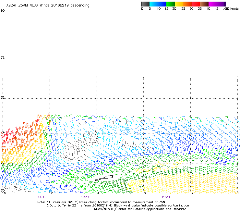
Task: Click the chart title 'ASCAT 25KM NOAA Winds 20160219 descending'
Action: pos(48,6)
